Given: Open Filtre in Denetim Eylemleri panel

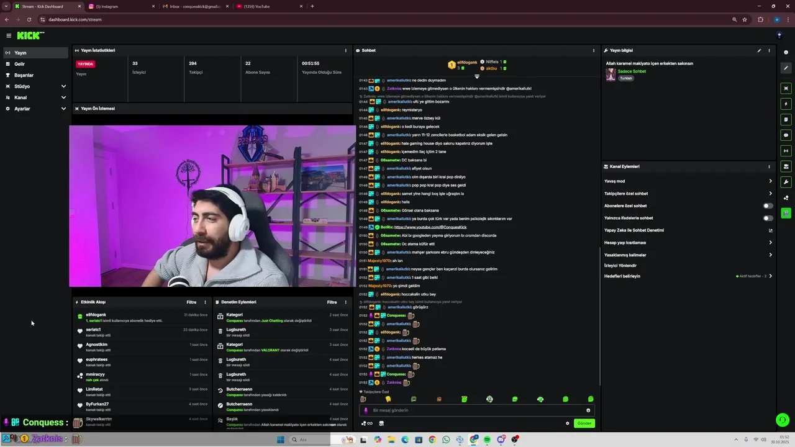Looking at the screenshot, I should (332, 302).
